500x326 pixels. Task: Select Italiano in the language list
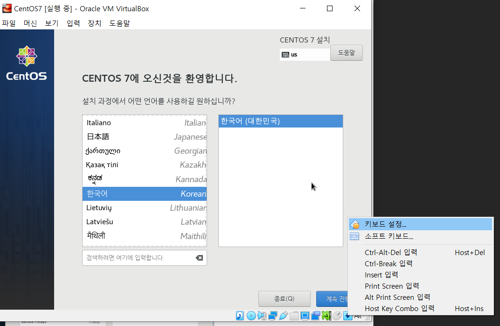click(x=145, y=123)
